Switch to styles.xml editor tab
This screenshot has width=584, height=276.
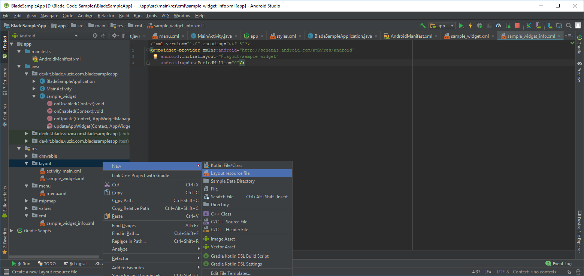(286, 36)
